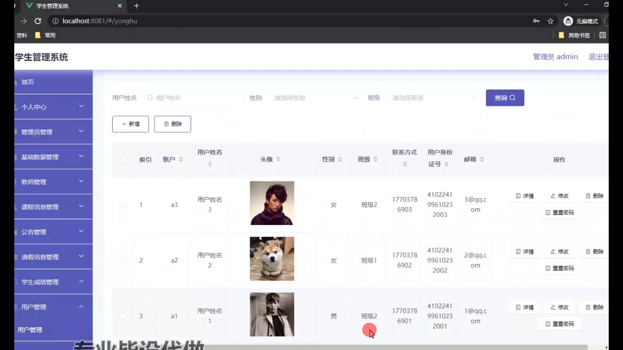Screen dimensions: 623x350
Task: Open 首页 in the sidebar
Action: [x=28, y=82]
